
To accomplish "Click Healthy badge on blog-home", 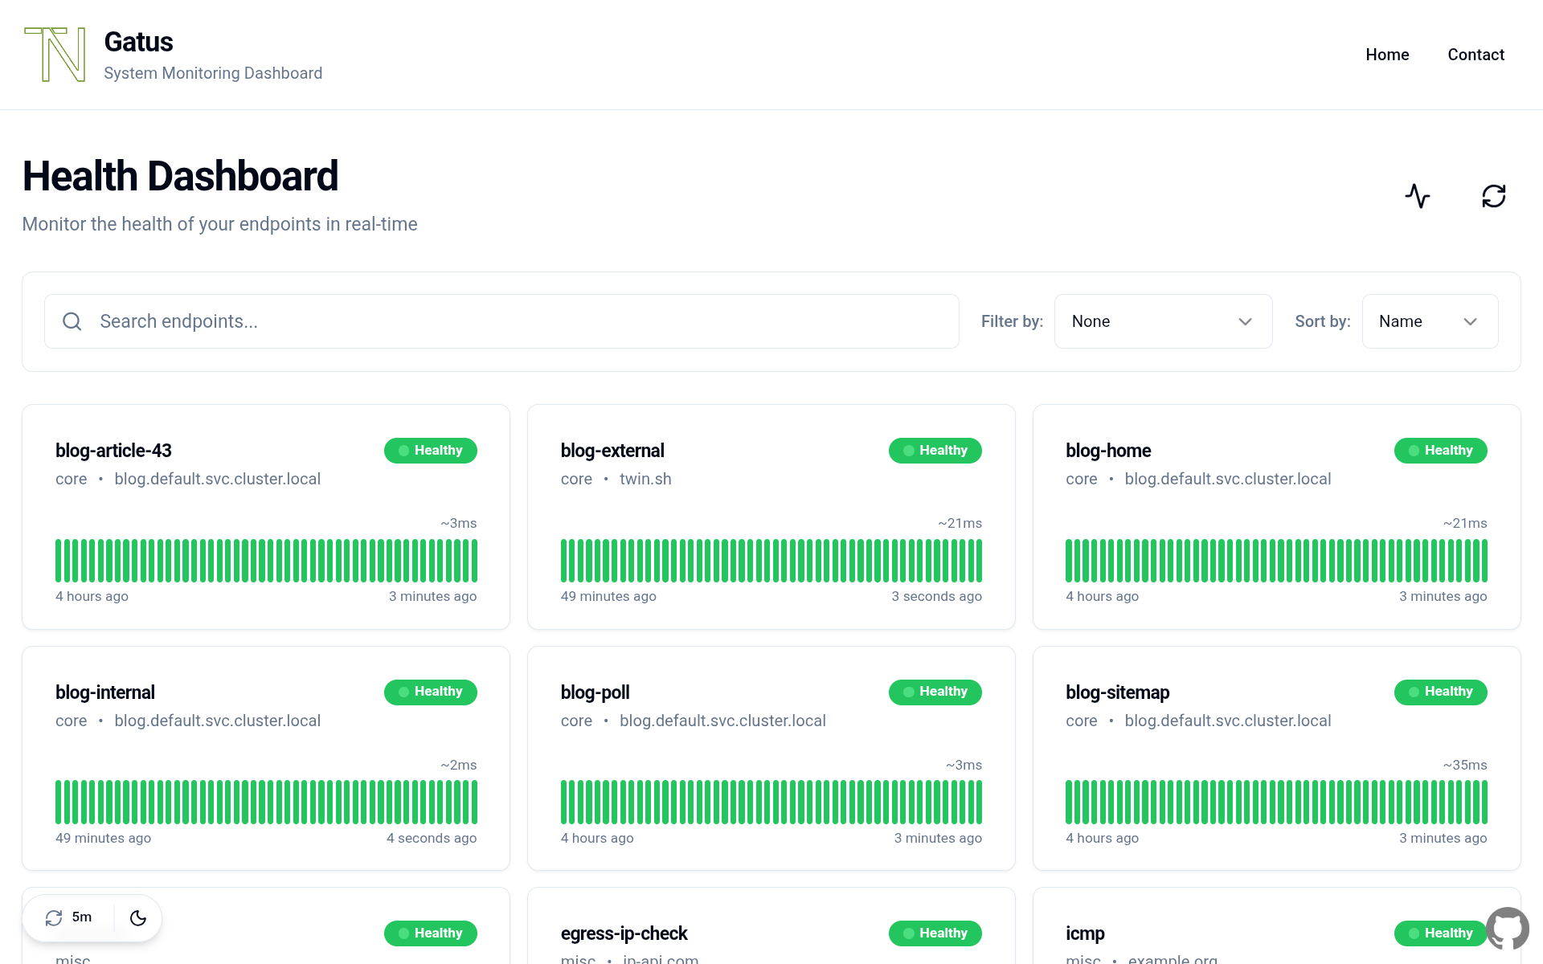I will tap(1441, 451).
